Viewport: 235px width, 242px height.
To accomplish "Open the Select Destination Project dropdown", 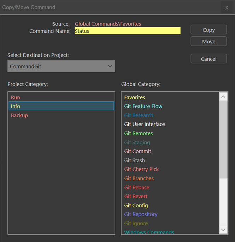I will click(x=61, y=66).
